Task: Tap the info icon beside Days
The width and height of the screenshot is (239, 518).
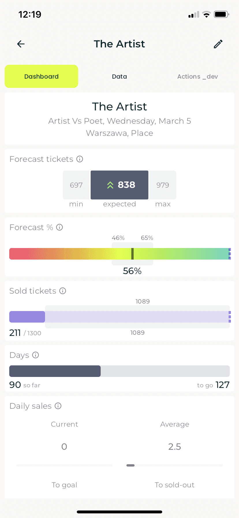Action: pyautogui.click(x=36, y=355)
